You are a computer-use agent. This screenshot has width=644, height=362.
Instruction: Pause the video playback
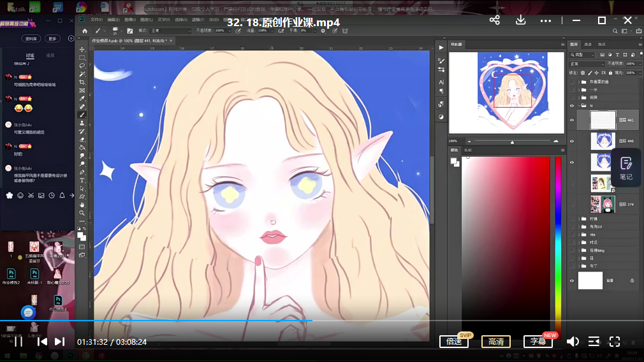coord(18,342)
